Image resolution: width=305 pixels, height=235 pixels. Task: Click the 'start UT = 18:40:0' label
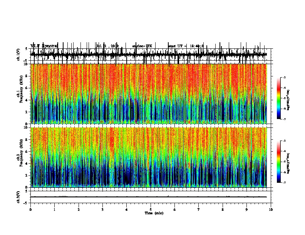point(186,46)
